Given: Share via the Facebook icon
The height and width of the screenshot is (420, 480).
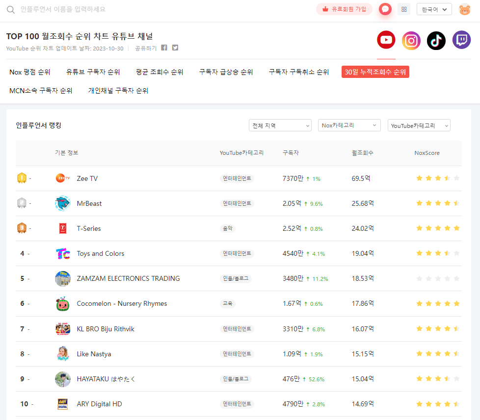Looking at the screenshot, I should point(164,48).
